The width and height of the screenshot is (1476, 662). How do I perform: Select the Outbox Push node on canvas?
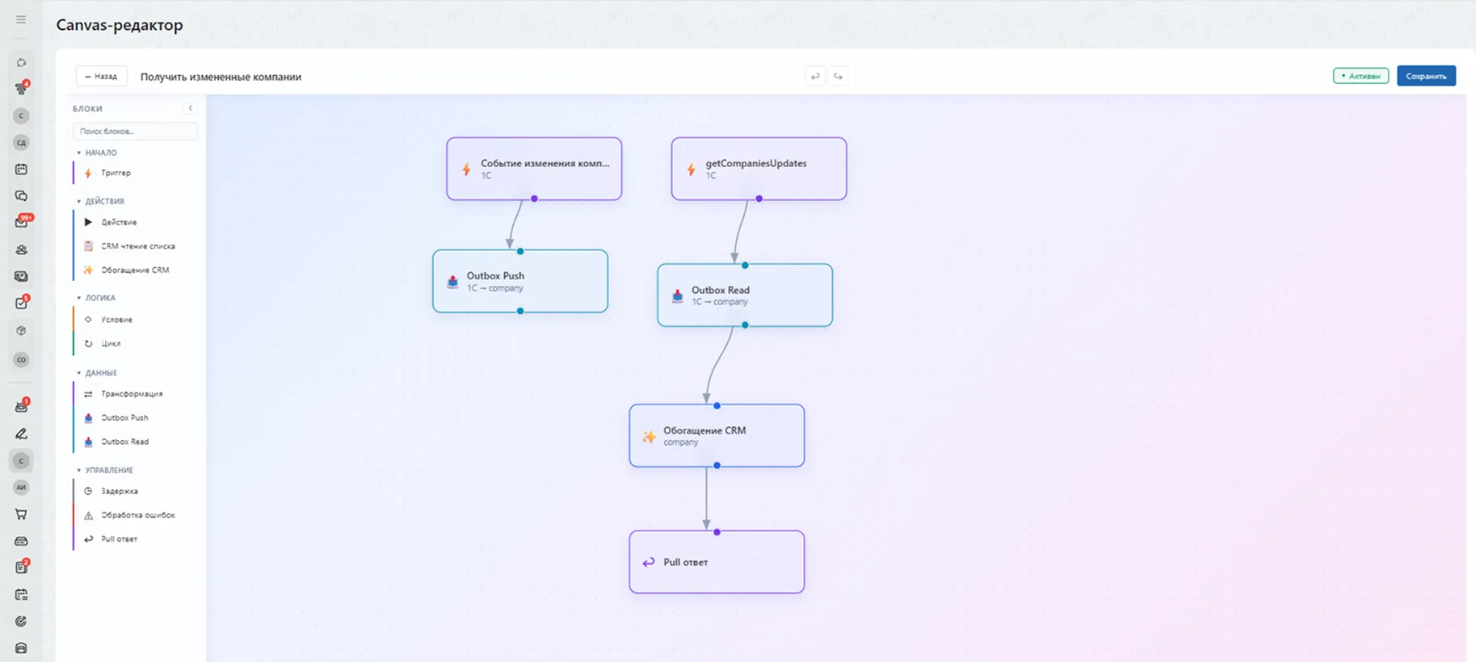520,281
